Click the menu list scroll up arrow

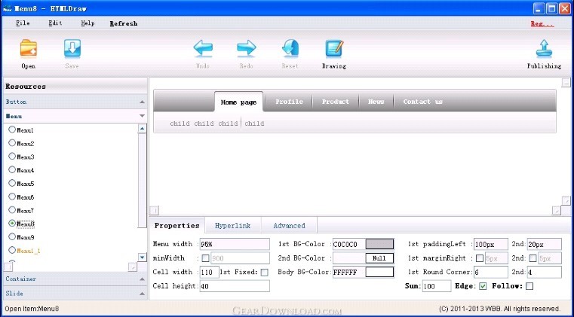tap(142, 128)
